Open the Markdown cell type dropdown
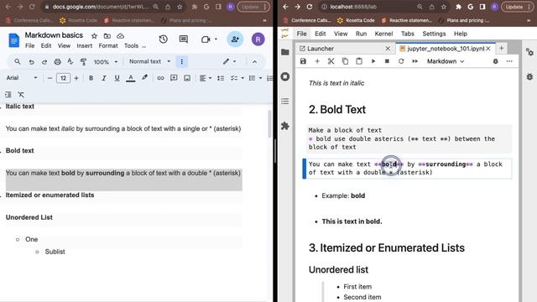The height and width of the screenshot is (302, 537). pyautogui.click(x=446, y=61)
